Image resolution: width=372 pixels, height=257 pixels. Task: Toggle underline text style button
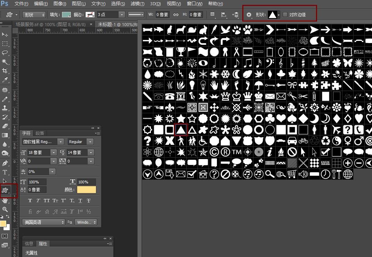point(80,201)
